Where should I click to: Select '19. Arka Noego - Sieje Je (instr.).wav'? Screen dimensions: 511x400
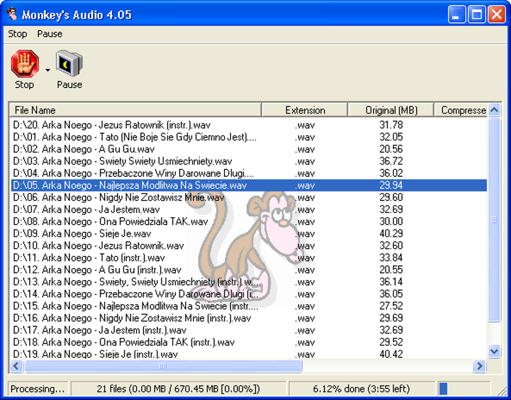pyautogui.click(x=249, y=354)
